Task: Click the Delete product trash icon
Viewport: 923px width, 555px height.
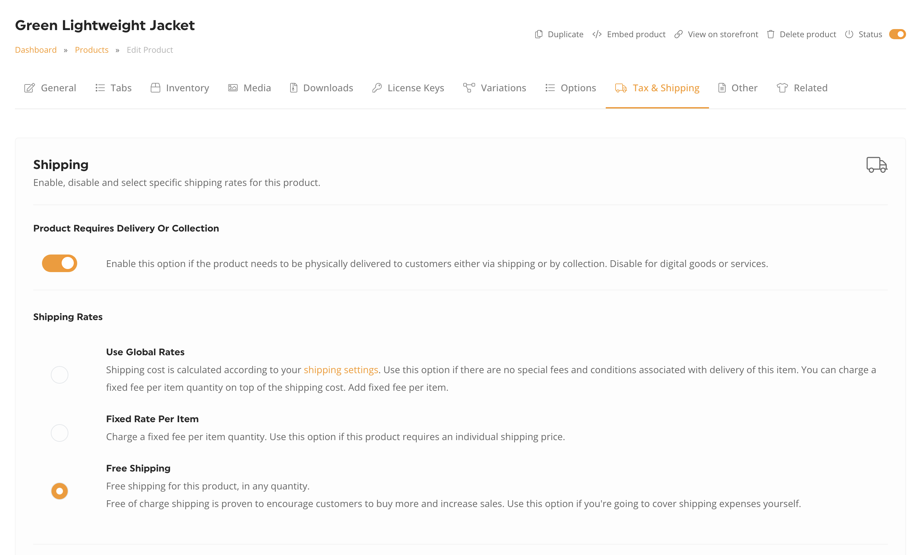Action: click(x=771, y=34)
